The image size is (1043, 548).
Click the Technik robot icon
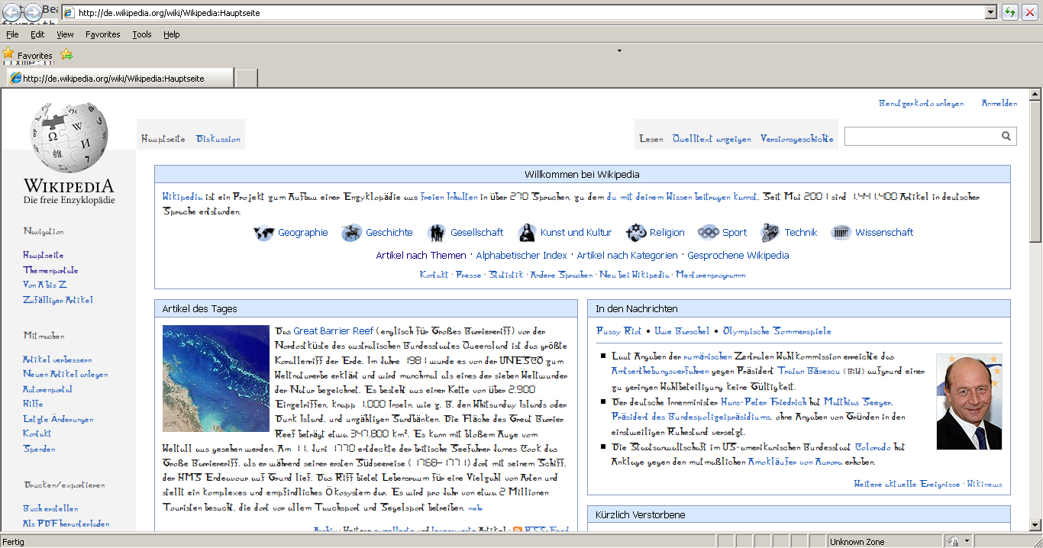click(x=770, y=233)
